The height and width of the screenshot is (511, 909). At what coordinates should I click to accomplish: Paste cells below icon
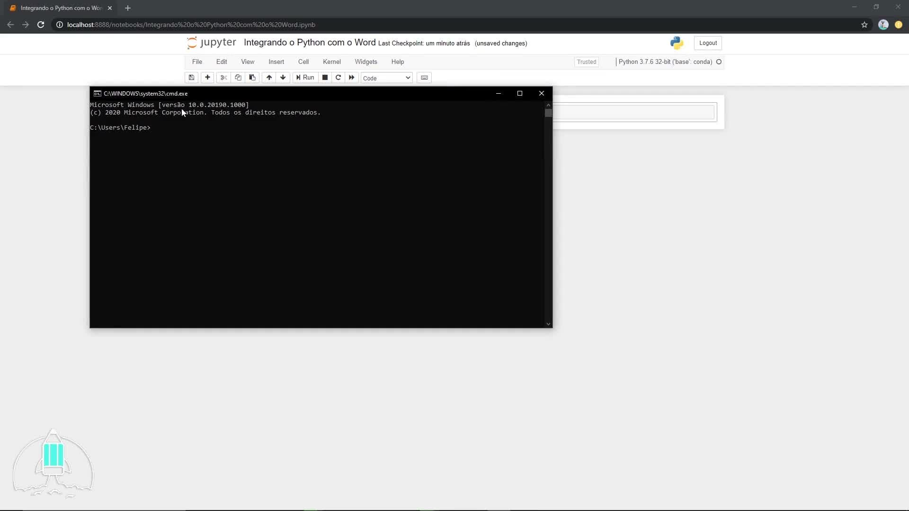(x=252, y=78)
